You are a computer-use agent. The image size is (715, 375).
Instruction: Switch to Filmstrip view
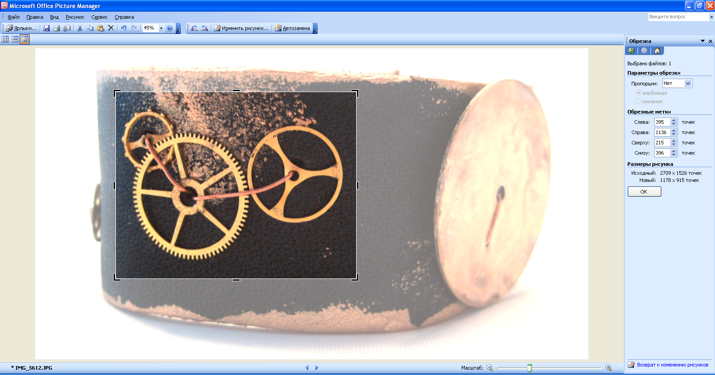pyautogui.click(x=15, y=39)
